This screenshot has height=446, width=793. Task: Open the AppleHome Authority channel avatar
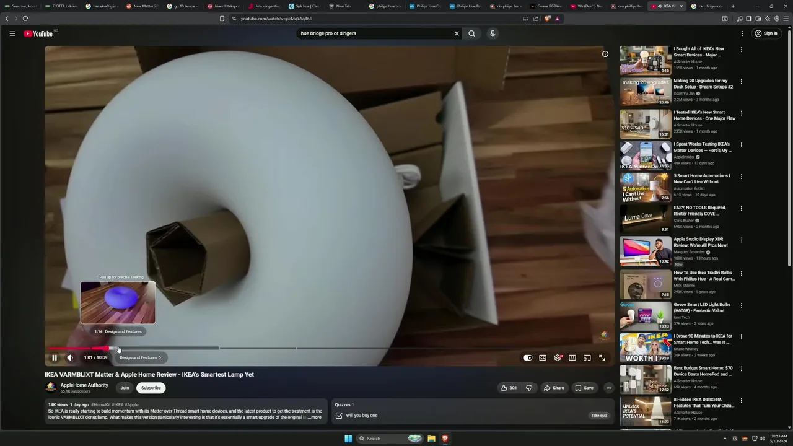[x=51, y=388]
